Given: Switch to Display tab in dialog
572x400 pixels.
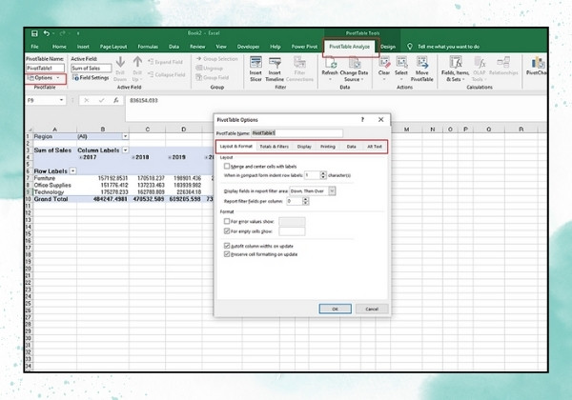Looking at the screenshot, I should click(304, 147).
